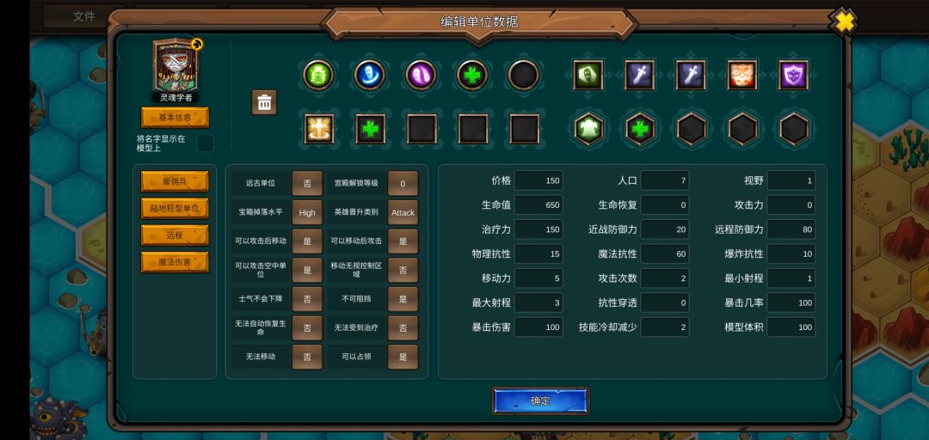
Task: Select the purple round skill icon
Action: (421, 76)
